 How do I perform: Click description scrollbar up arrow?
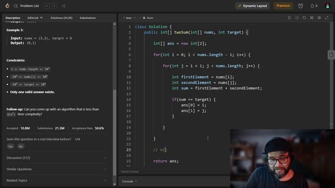click(115, 24)
